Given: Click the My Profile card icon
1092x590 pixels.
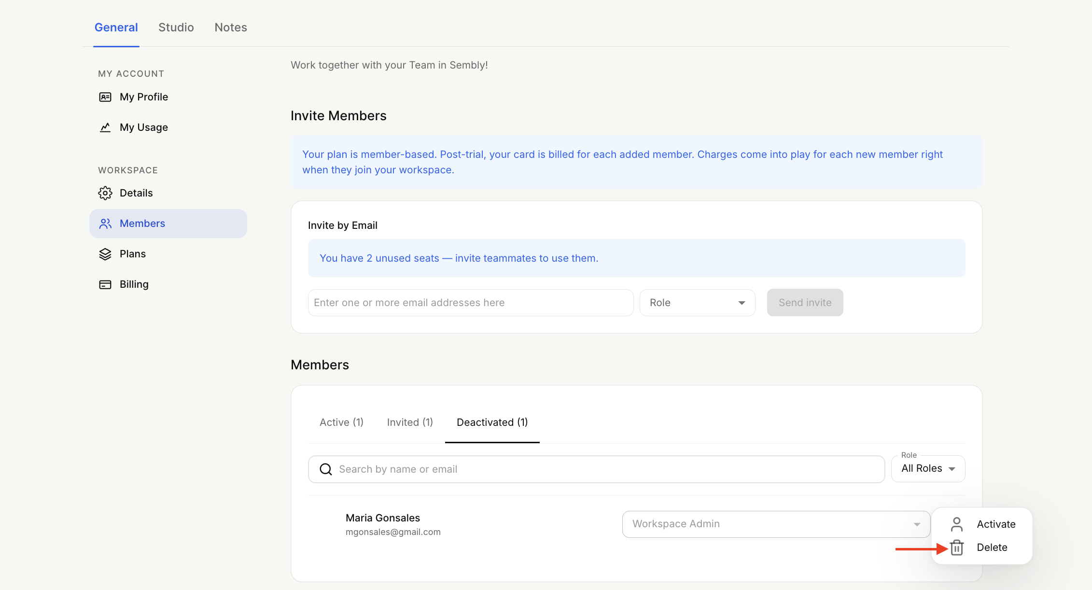Looking at the screenshot, I should (105, 97).
